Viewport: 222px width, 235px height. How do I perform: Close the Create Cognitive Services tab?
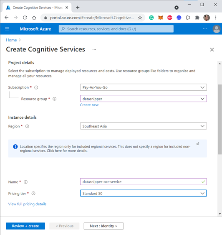click(67, 8)
